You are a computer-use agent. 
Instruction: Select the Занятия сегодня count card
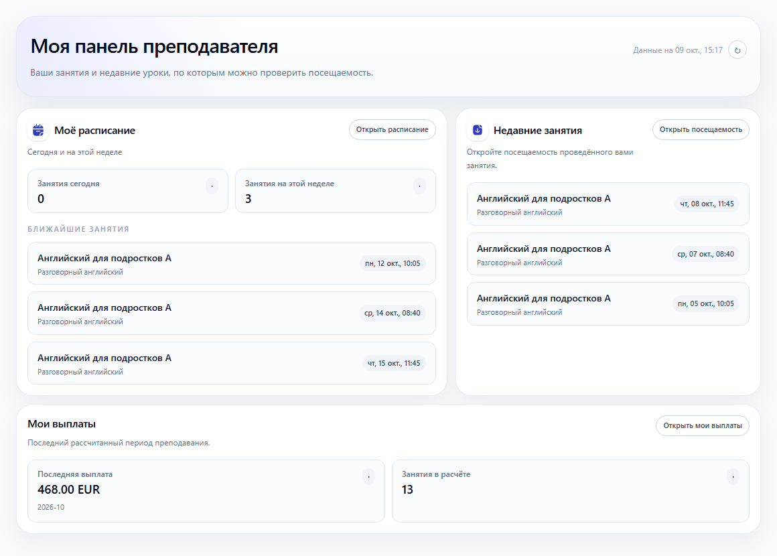click(128, 192)
